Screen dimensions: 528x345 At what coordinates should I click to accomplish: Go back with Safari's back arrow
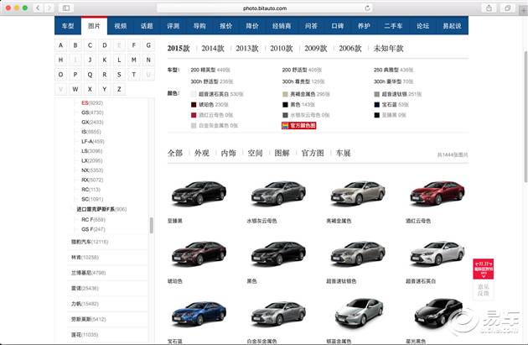(38, 8)
